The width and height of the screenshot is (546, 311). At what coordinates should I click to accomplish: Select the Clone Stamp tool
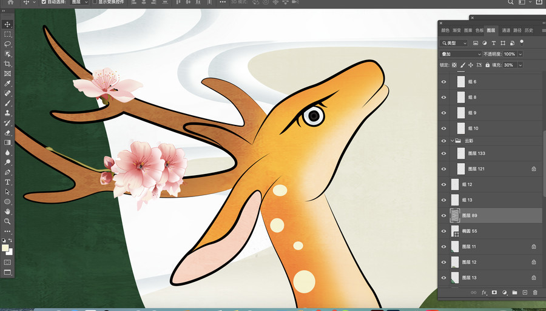pos(7,113)
